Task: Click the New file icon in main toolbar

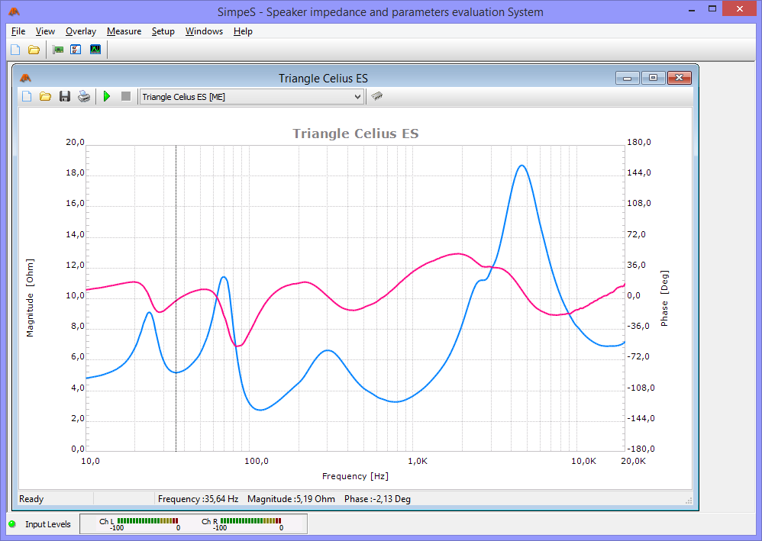Action: (x=15, y=50)
